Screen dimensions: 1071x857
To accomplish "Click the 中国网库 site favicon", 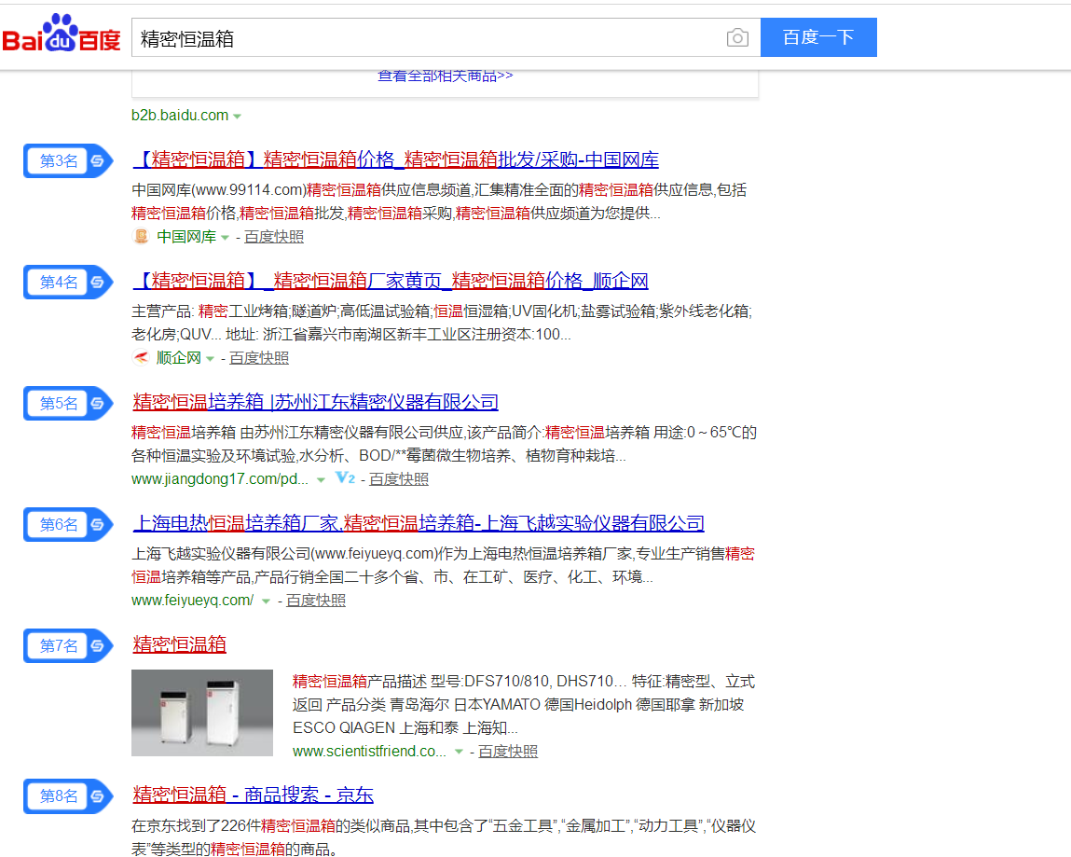I will pos(141,237).
